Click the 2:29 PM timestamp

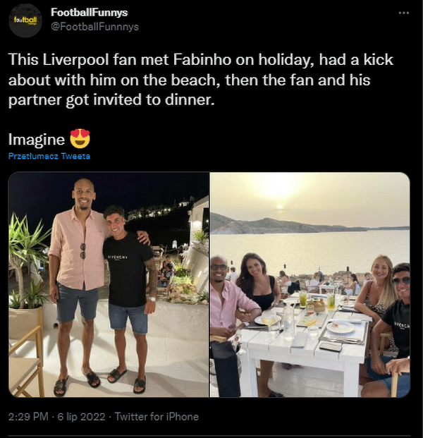click(28, 417)
